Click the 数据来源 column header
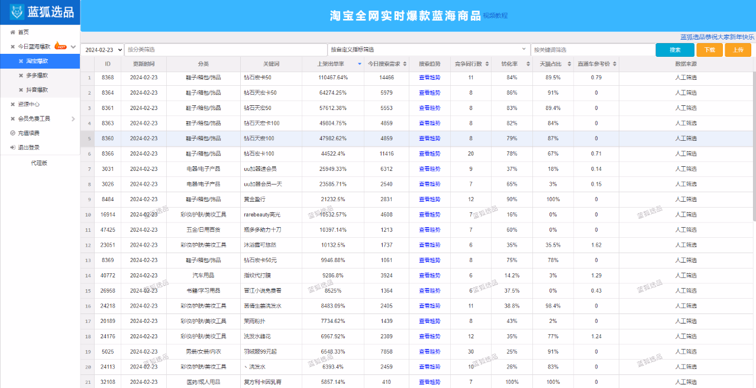Viewport: 756px width, 388px height. 686,64
